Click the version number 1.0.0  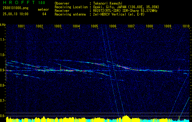tap(42, 3)
